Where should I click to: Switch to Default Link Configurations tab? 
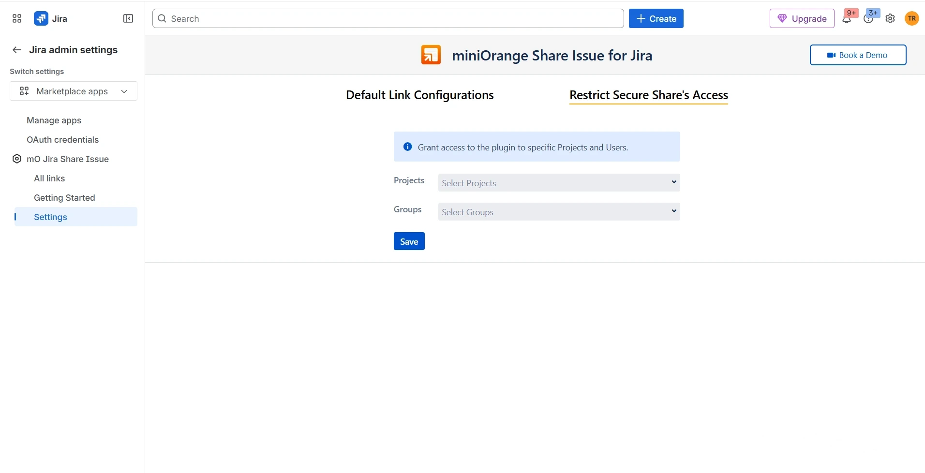pyautogui.click(x=419, y=95)
